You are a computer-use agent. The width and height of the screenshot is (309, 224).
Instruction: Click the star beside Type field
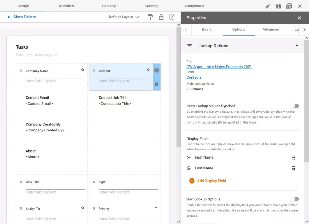(94, 182)
